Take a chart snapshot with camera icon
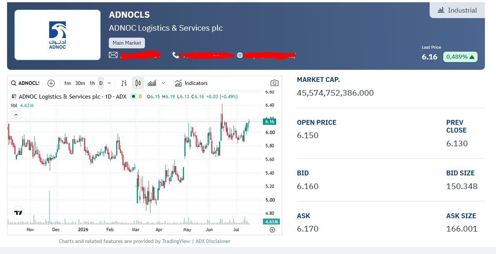 [274, 83]
